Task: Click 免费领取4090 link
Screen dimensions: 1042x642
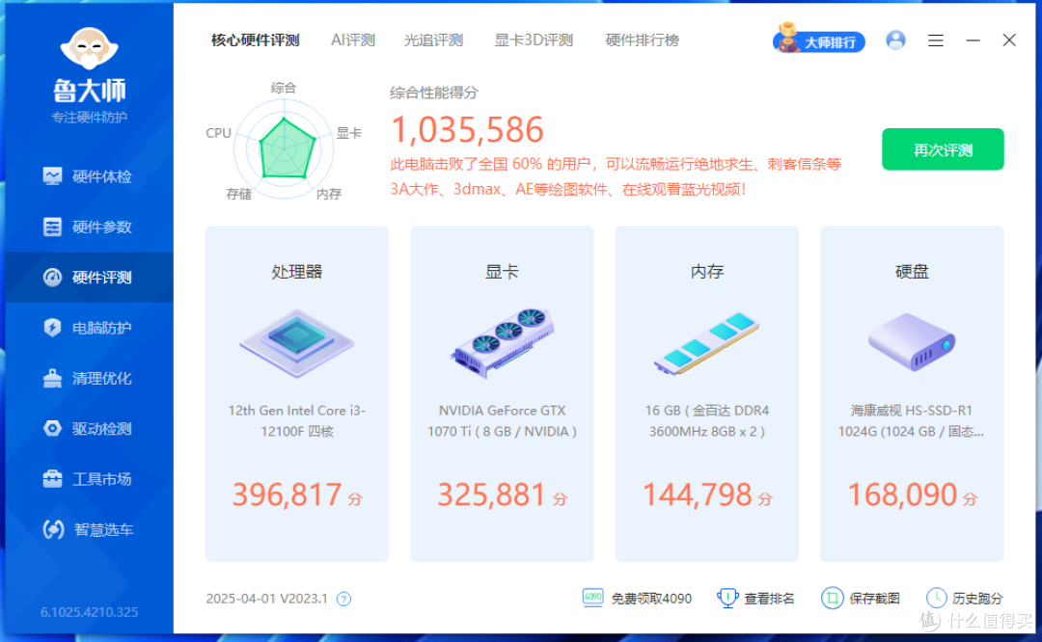Action: [x=637, y=599]
